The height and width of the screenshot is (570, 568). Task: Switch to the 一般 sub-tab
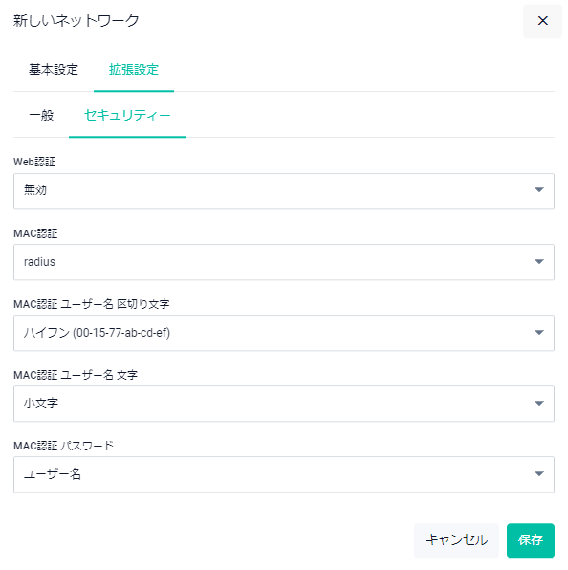(41, 115)
